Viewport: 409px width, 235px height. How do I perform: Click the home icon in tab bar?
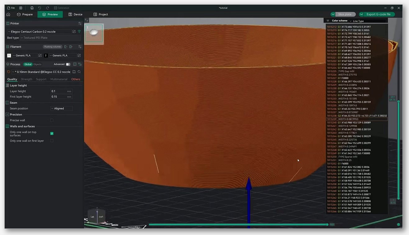(8, 14)
